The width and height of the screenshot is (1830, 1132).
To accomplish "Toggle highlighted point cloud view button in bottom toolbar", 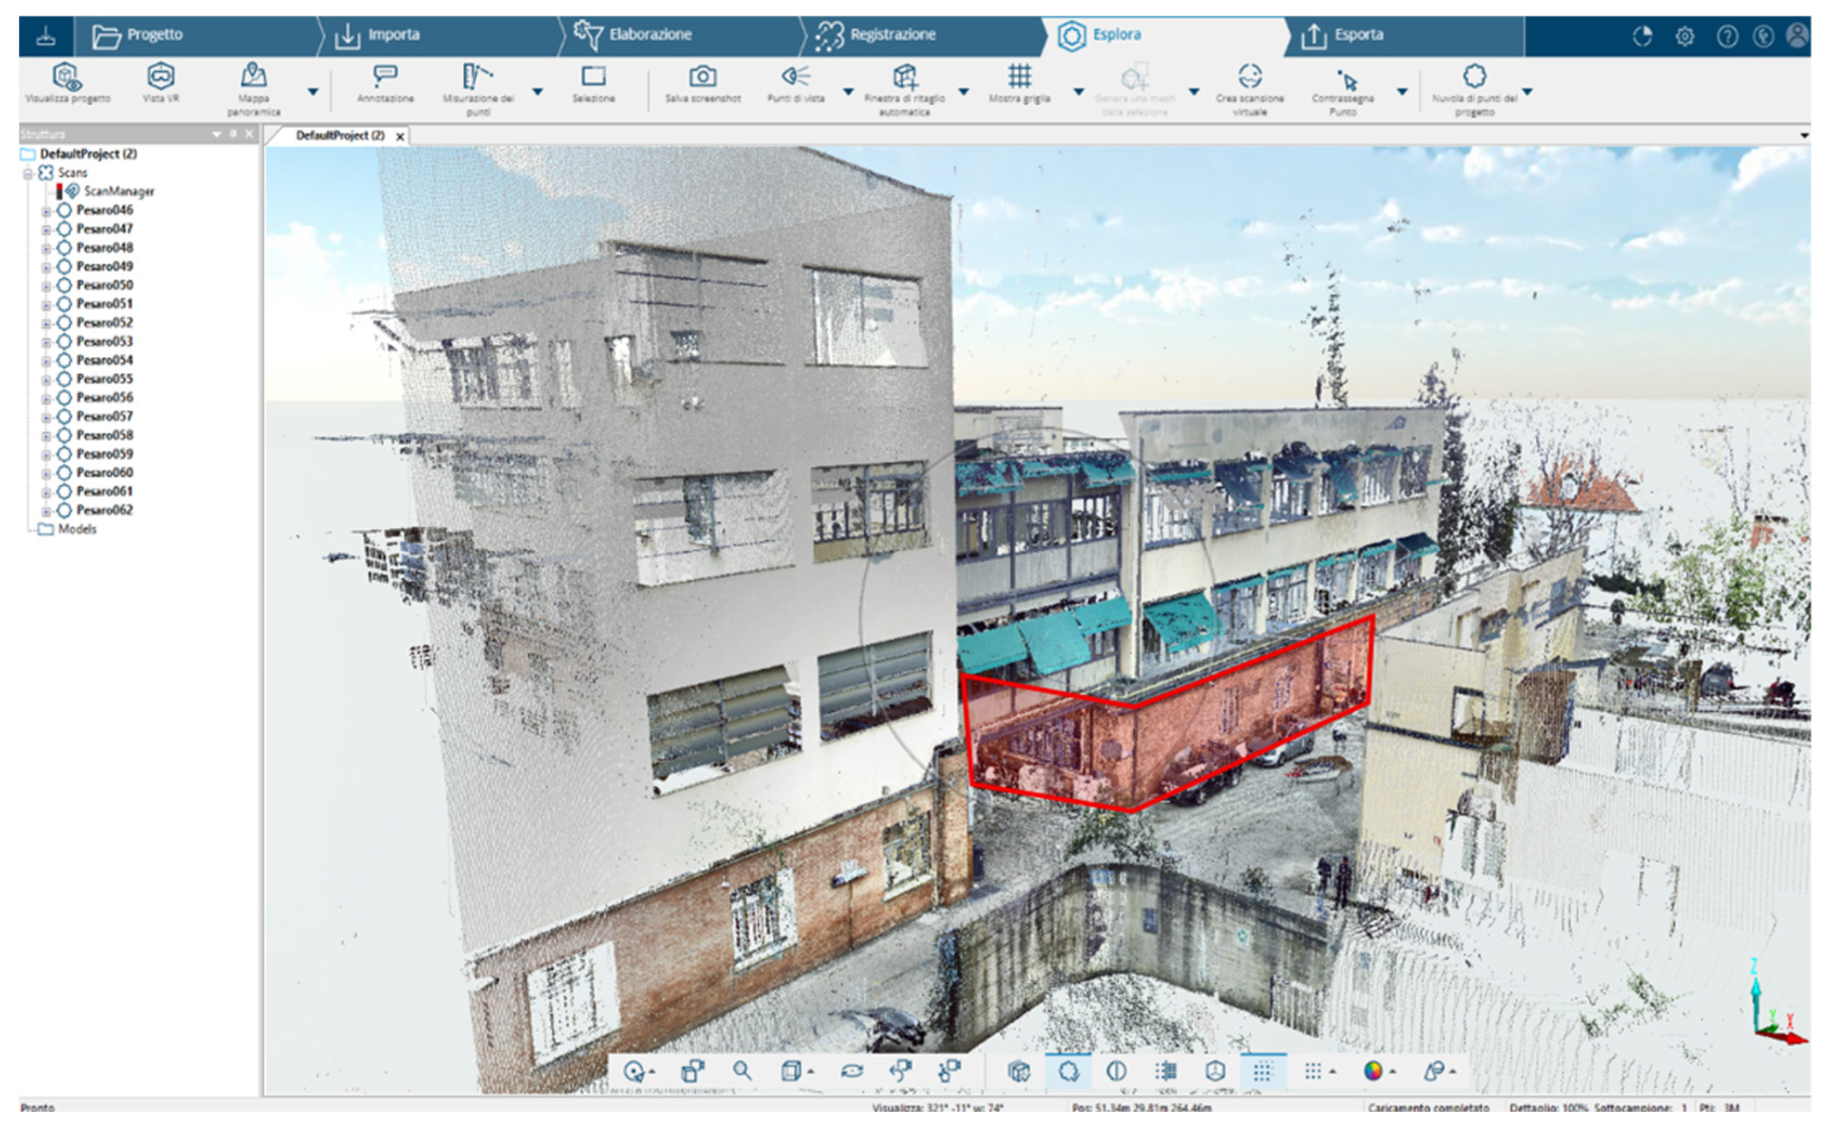I will tap(1068, 1070).
